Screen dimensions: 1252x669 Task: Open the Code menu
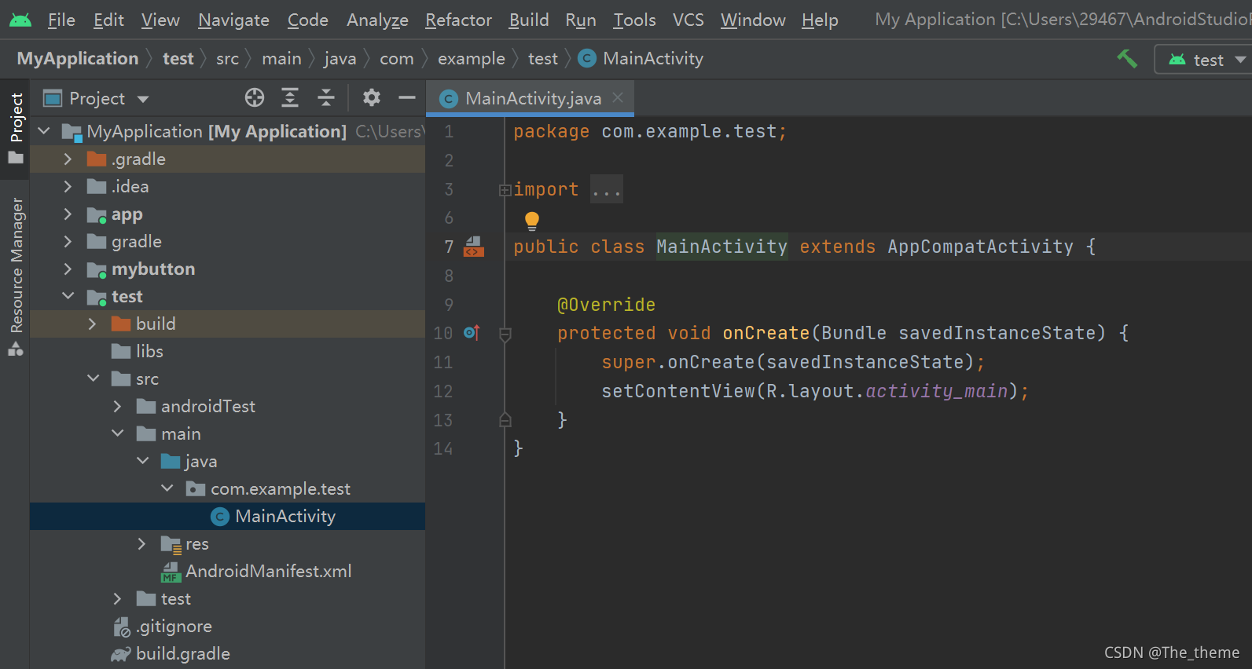click(x=307, y=20)
